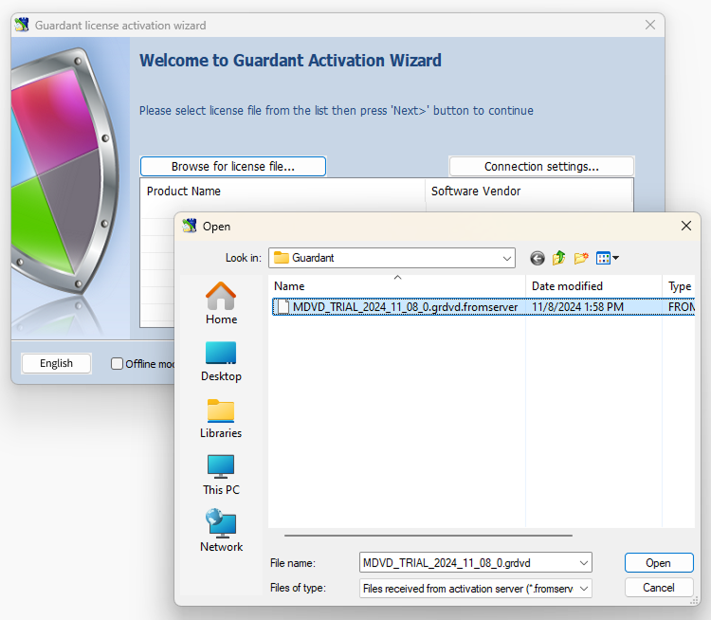This screenshot has height=620, width=711.
Task: Open Desktop location in places sidebar
Action: [221, 361]
